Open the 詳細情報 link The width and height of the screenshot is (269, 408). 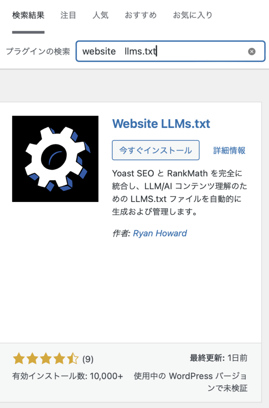229,150
